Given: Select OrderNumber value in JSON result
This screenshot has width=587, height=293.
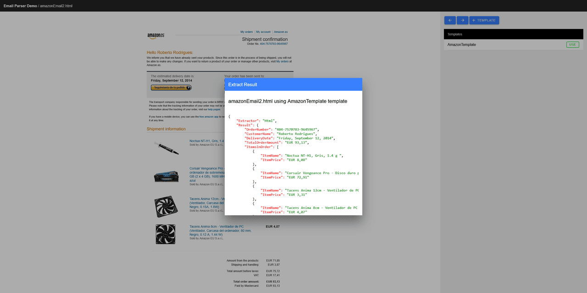Looking at the screenshot, I should pyautogui.click(x=296, y=130).
